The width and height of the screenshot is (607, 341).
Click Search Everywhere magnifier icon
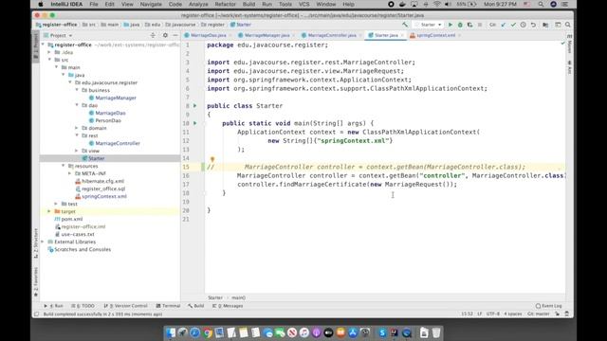567,25
